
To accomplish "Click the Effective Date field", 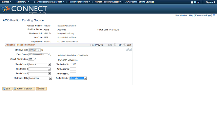I will coord(35,50).
